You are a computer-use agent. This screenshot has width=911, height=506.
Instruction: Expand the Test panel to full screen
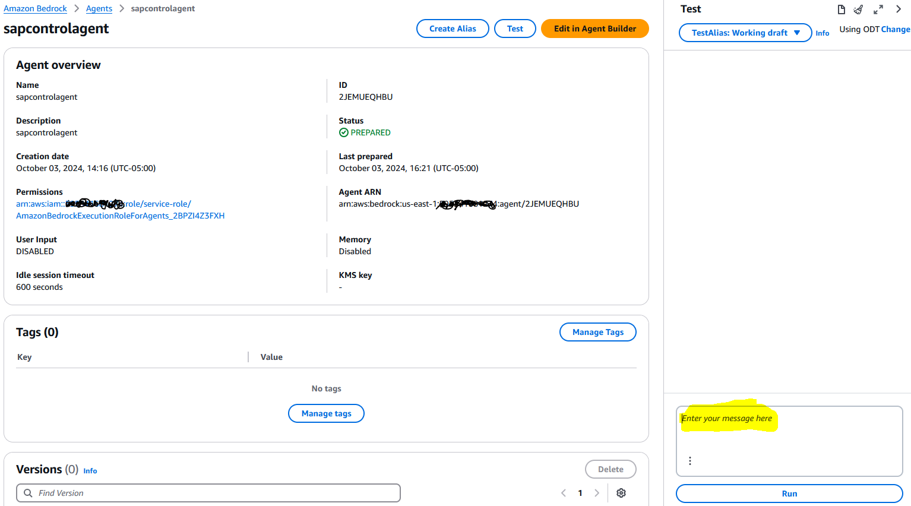(x=878, y=10)
